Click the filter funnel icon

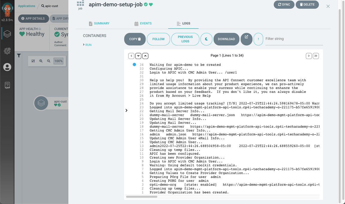(19, 56)
